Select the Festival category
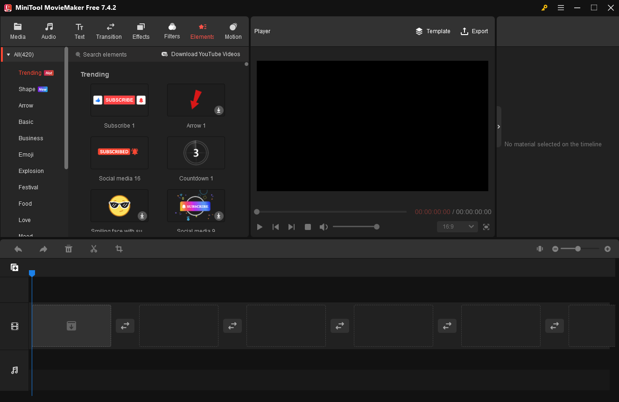 (x=28, y=187)
